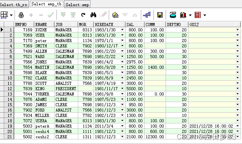The width and height of the screenshot is (242, 144).
Task: Click the bar chart icon
Action: (x=183, y=15)
